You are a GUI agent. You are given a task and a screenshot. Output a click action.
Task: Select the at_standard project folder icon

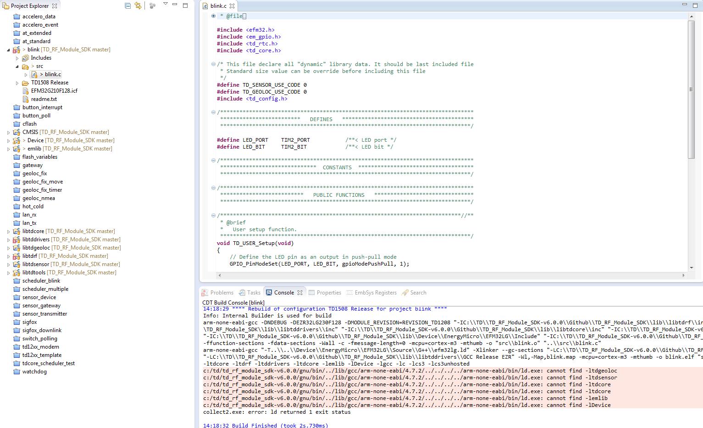pos(17,41)
